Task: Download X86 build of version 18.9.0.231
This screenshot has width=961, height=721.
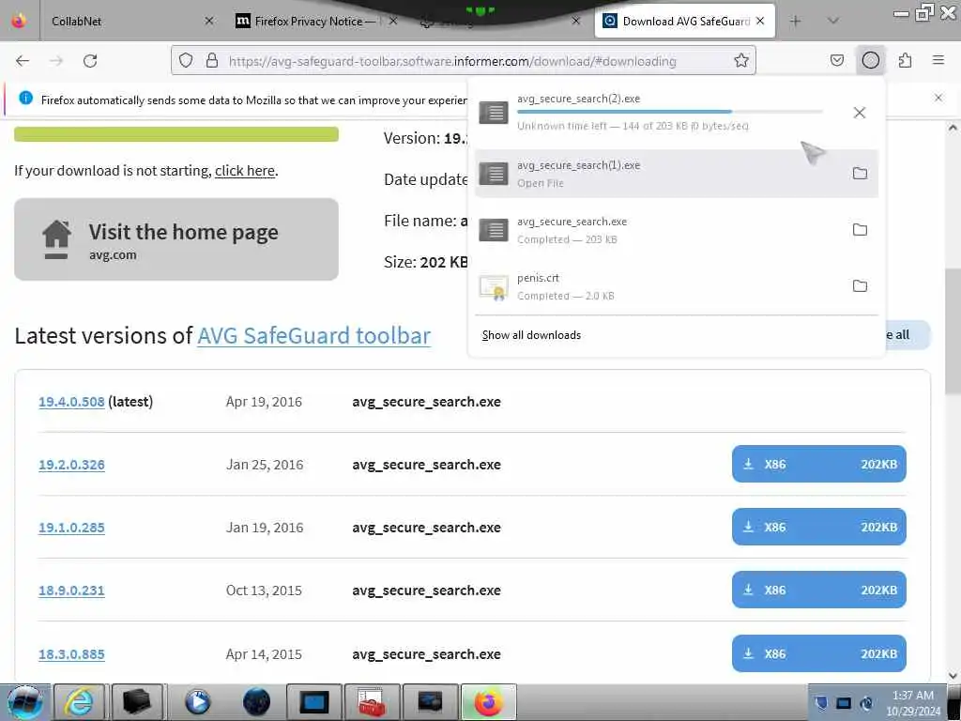Action: [x=818, y=590]
